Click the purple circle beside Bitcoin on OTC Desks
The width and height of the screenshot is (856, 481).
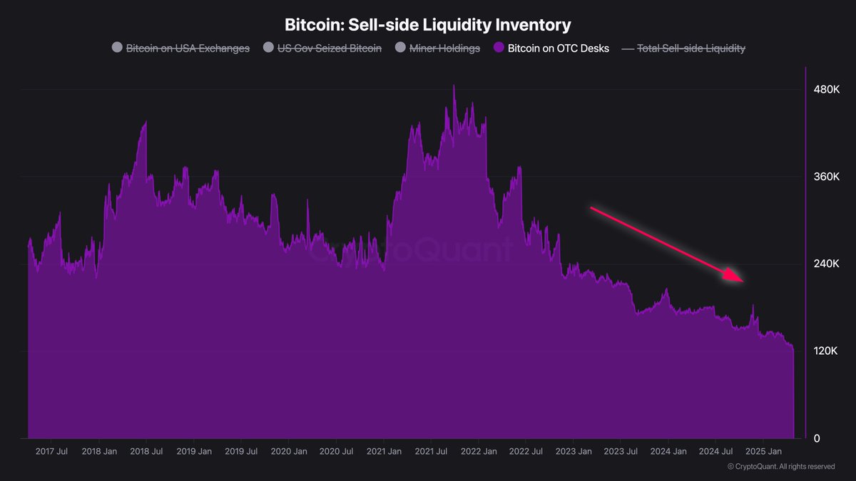pos(499,48)
